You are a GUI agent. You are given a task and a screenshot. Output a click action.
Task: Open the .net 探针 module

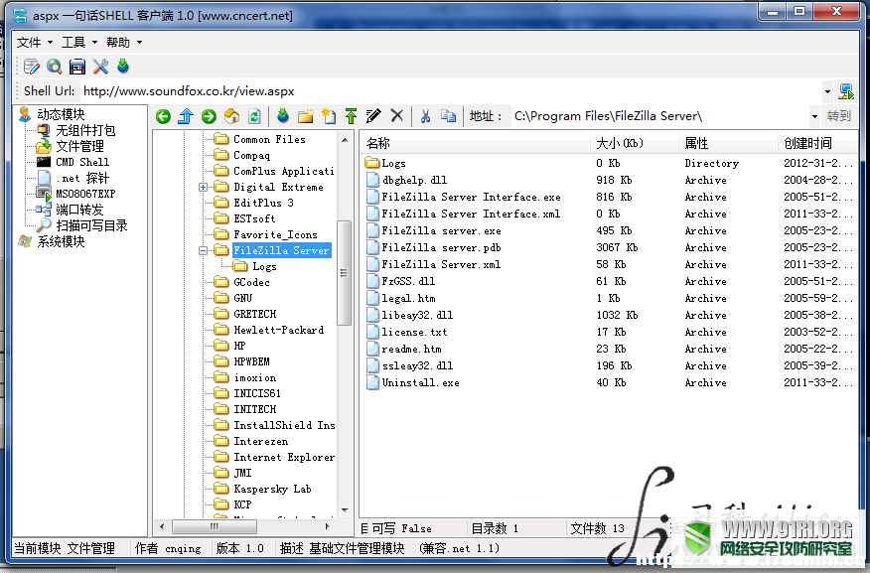click(x=82, y=178)
